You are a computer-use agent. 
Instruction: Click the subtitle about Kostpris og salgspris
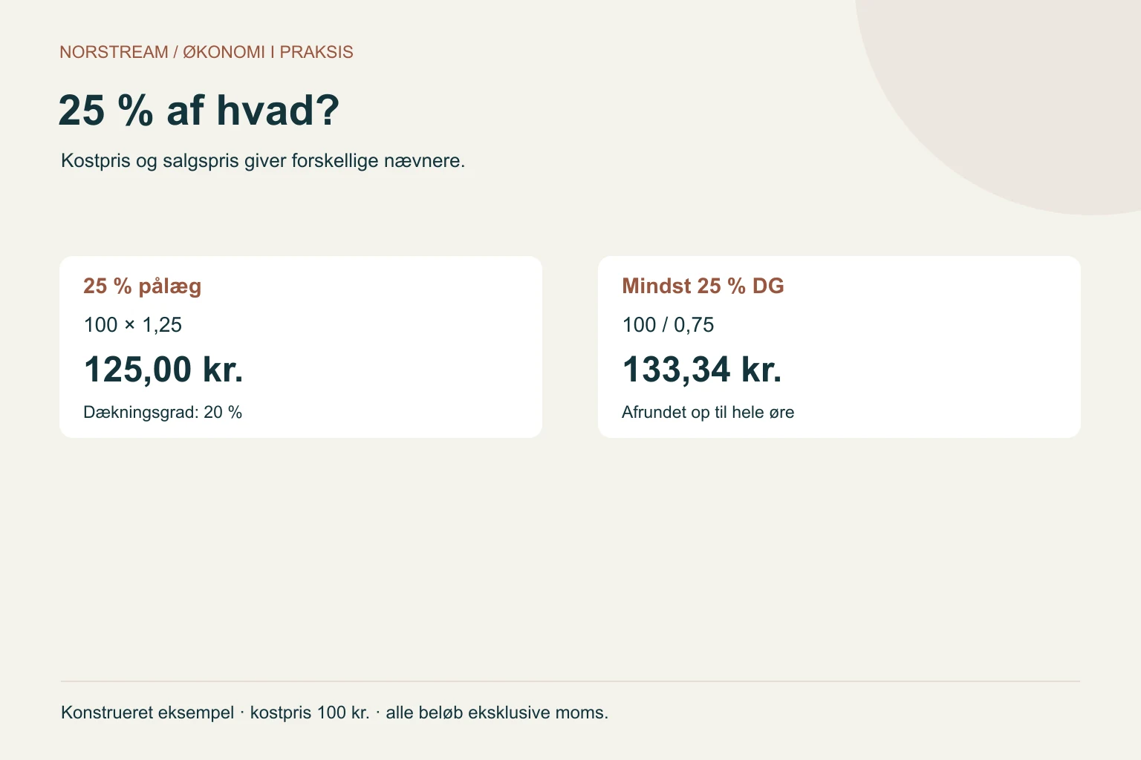pos(263,160)
